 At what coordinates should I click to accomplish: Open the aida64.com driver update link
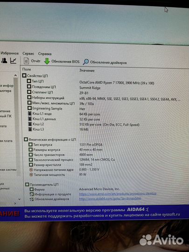point(110,198)
